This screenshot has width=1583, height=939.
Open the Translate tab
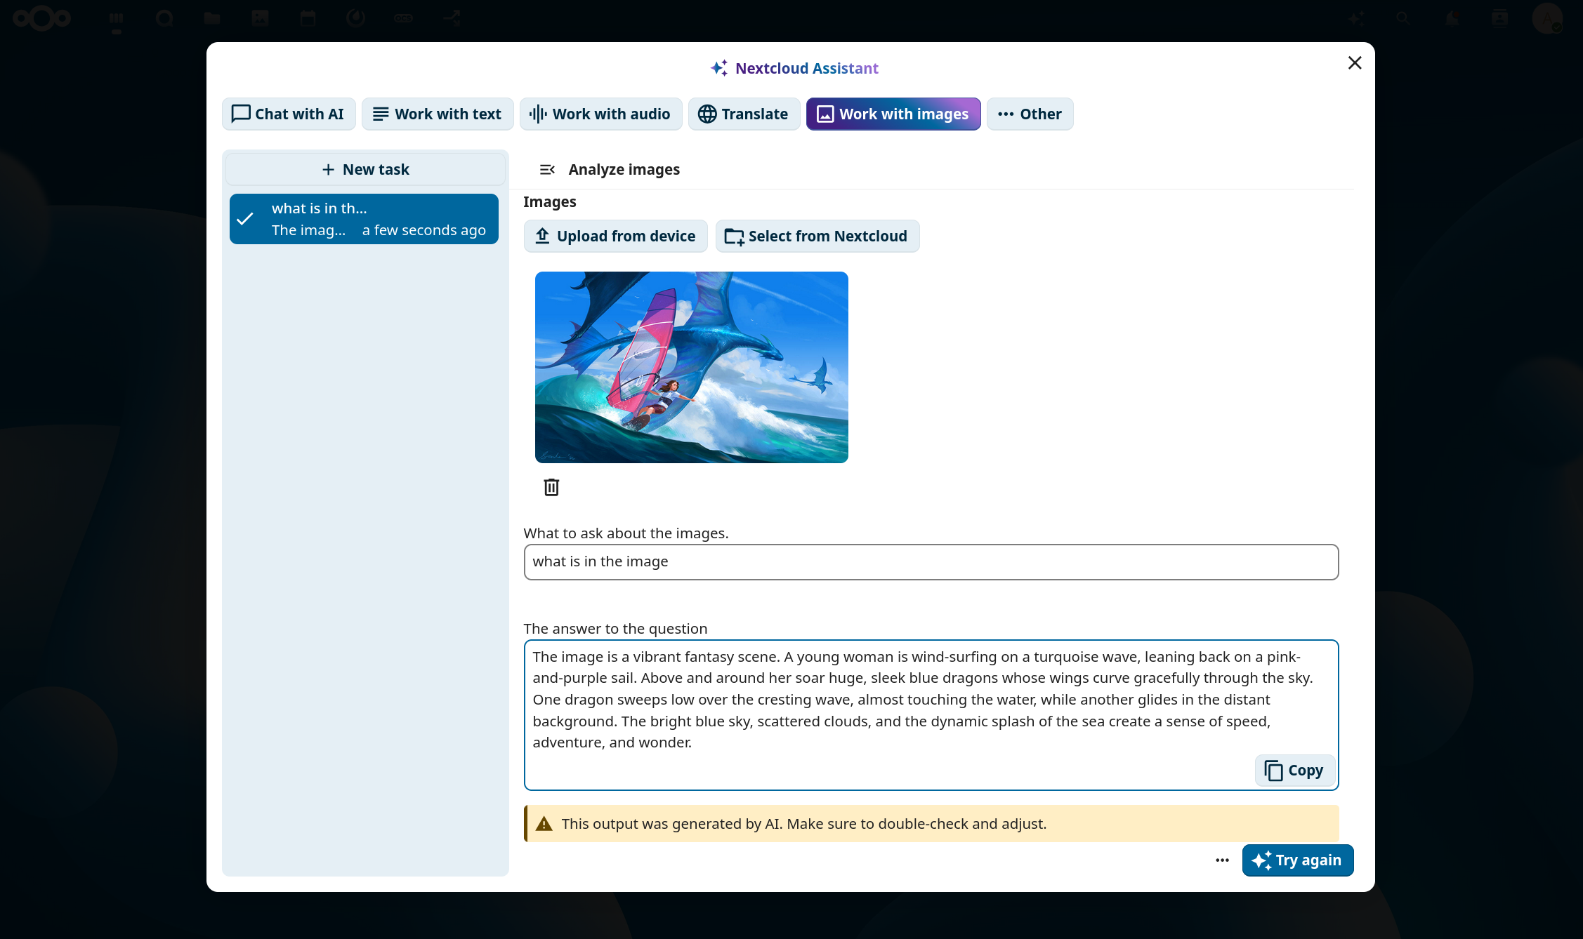coord(744,114)
